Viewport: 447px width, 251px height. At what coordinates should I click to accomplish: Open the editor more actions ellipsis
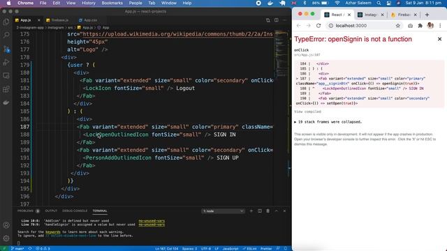[x=285, y=20]
